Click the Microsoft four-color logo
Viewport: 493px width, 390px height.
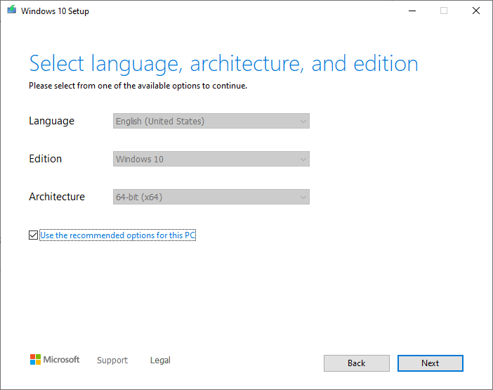click(35, 360)
